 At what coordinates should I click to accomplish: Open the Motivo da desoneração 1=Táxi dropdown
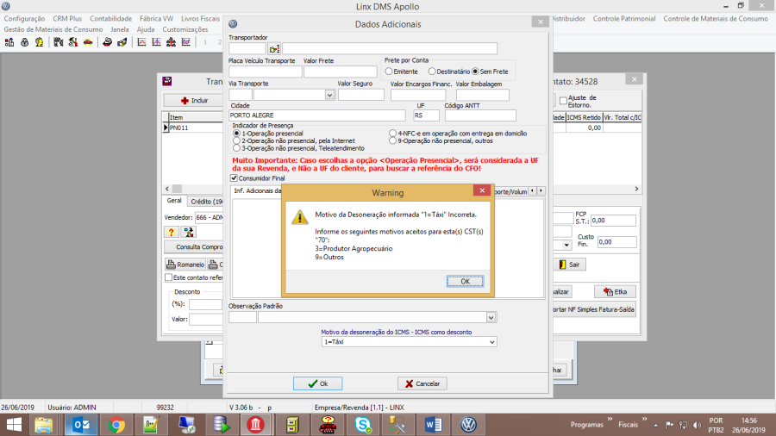492,342
